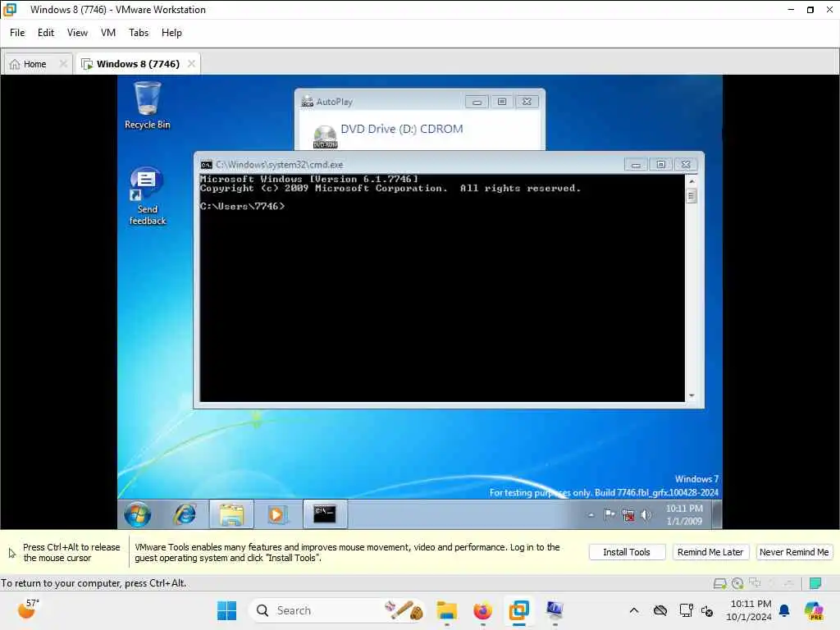840x630 pixels.
Task: Click the AutoPlay window title icon
Action: 307,101
